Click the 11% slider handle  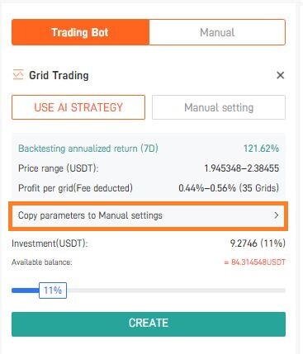(53, 290)
